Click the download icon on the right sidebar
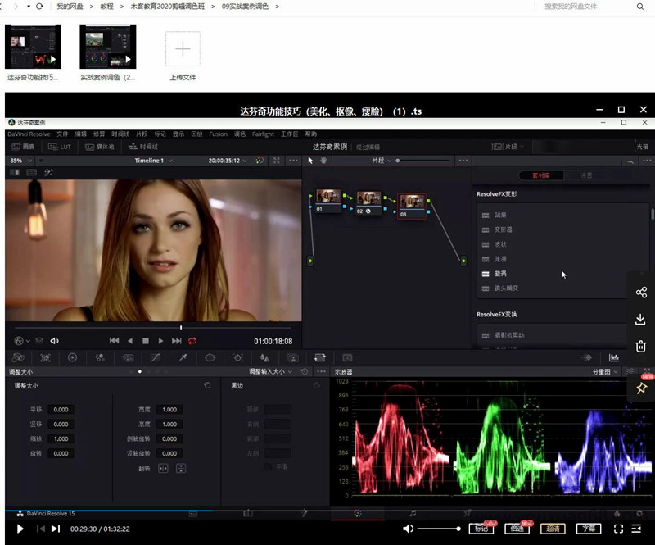This screenshot has height=545, width=655. [641, 320]
